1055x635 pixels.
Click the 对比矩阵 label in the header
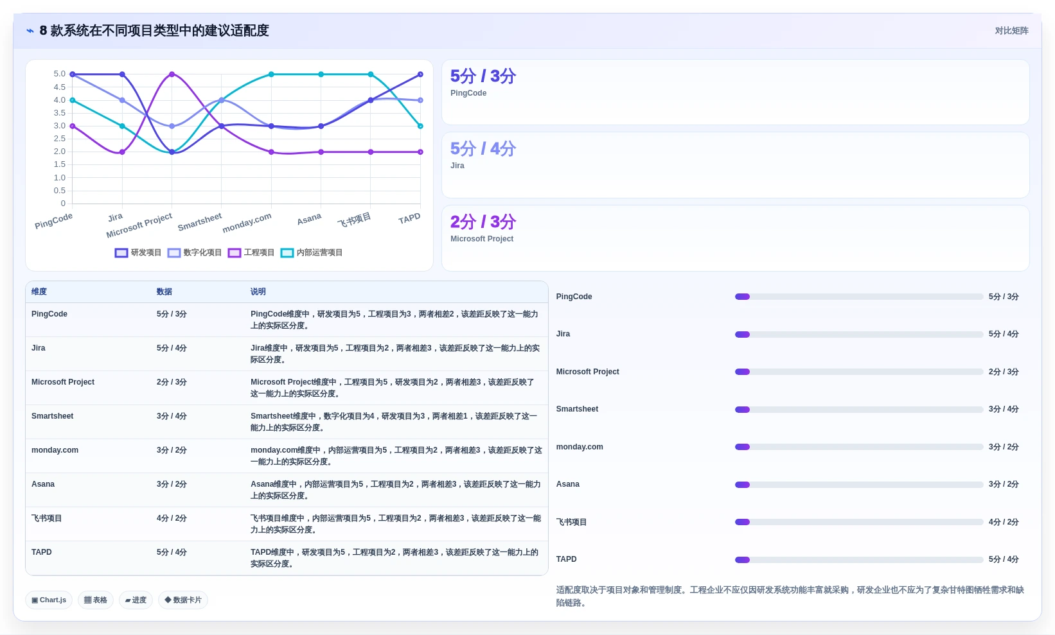pyautogui.click(x=1011, y=31)
